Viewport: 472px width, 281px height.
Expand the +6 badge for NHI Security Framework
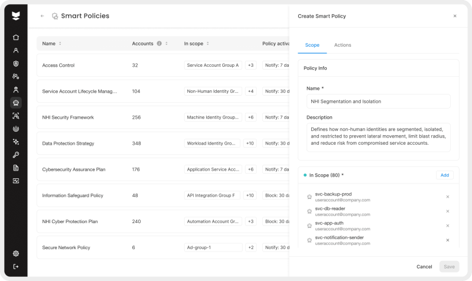250,117
